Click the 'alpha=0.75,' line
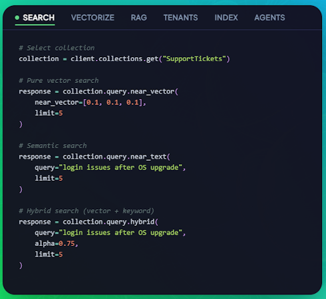Image resolution: width=326 pixels, height=299 pixels. [57, 243]
